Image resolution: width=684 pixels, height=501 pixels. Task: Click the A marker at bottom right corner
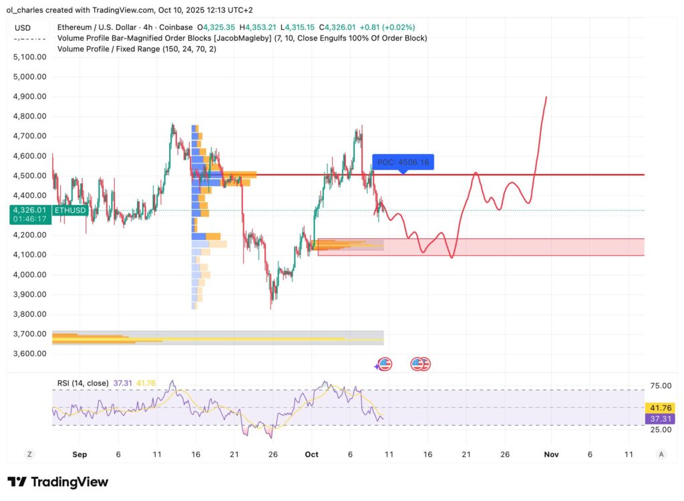pyautogui.click(x=660, y=454)
